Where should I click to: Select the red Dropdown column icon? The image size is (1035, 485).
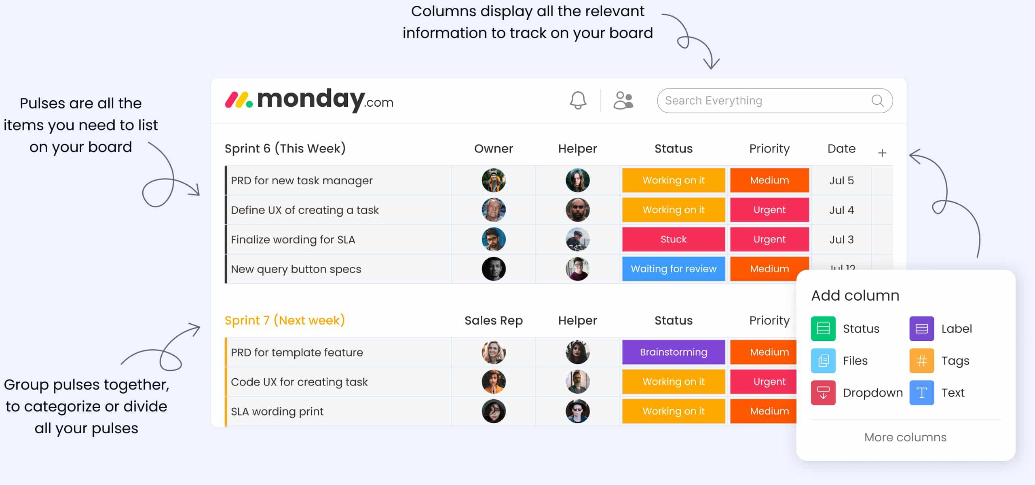point(823,392)
